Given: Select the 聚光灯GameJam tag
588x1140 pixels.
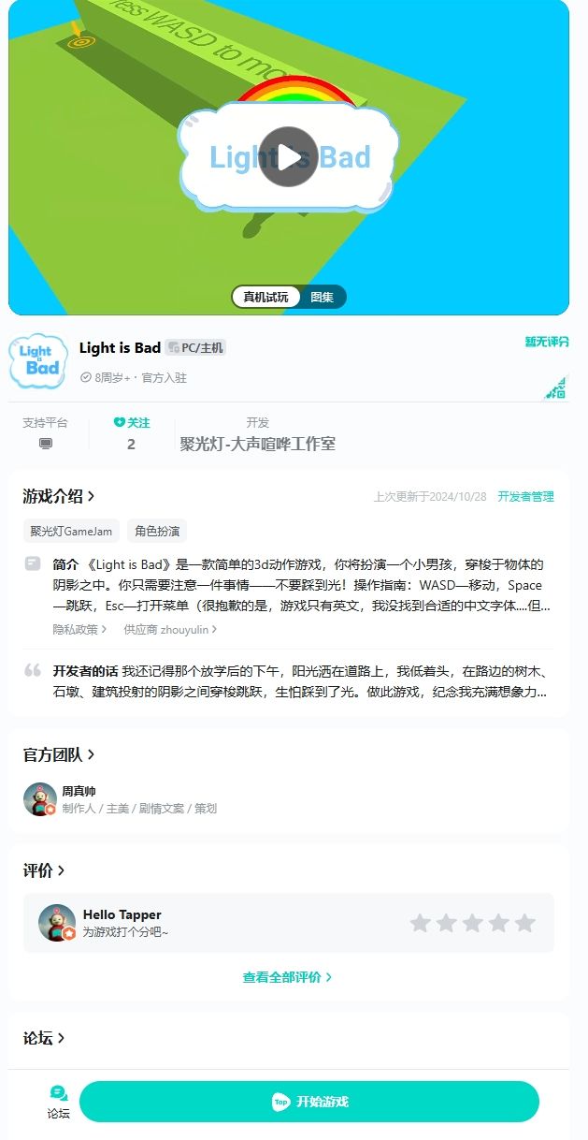Looking at the screenshot, I should [x=71, y=532].
